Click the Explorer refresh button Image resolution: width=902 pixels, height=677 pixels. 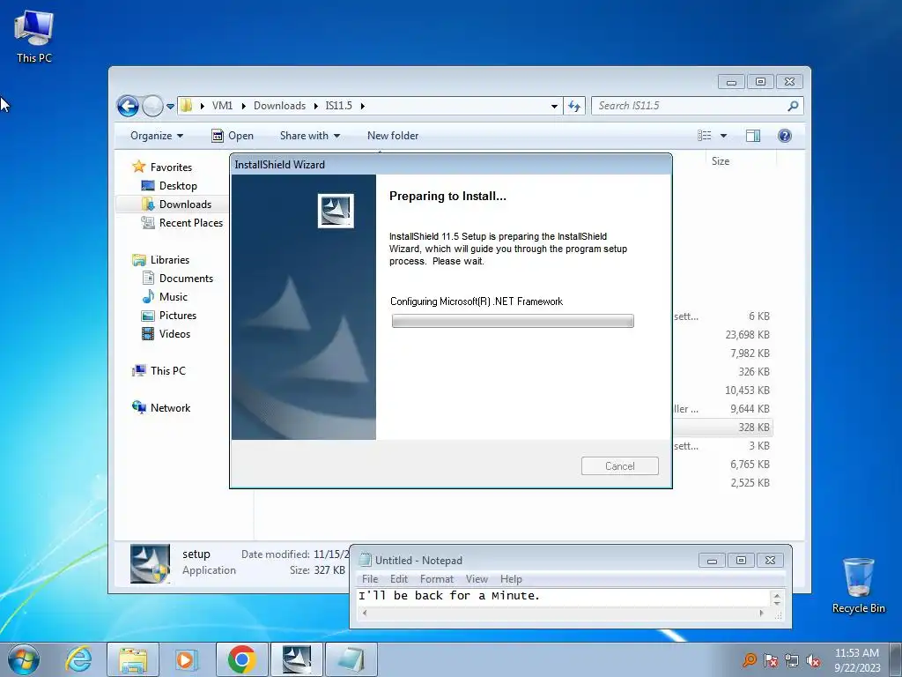tap(574, 106)
